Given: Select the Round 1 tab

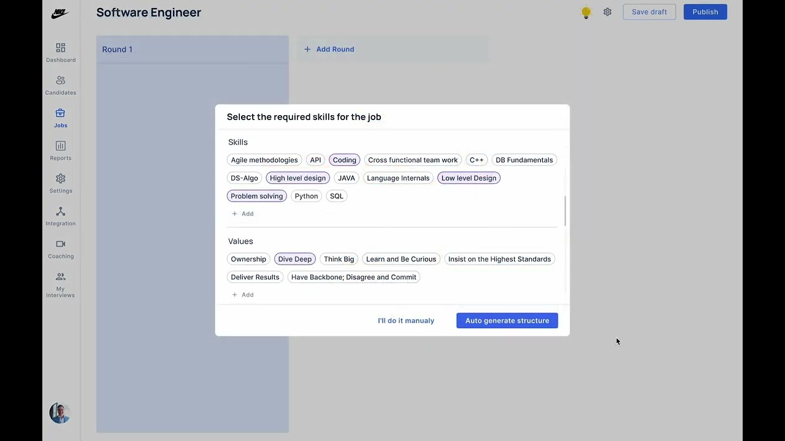Looking at the screenshot, I should [117, 49].
